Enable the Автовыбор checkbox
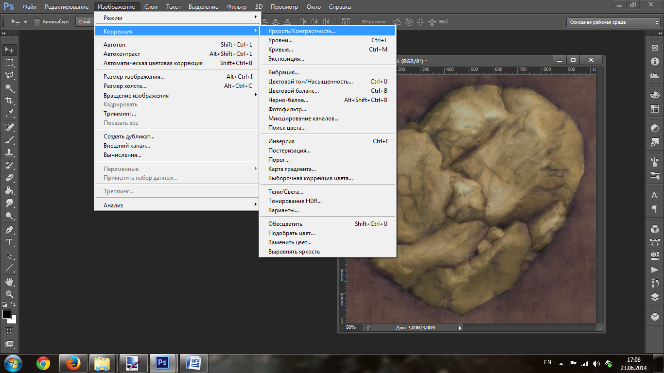 coord(37,22)
